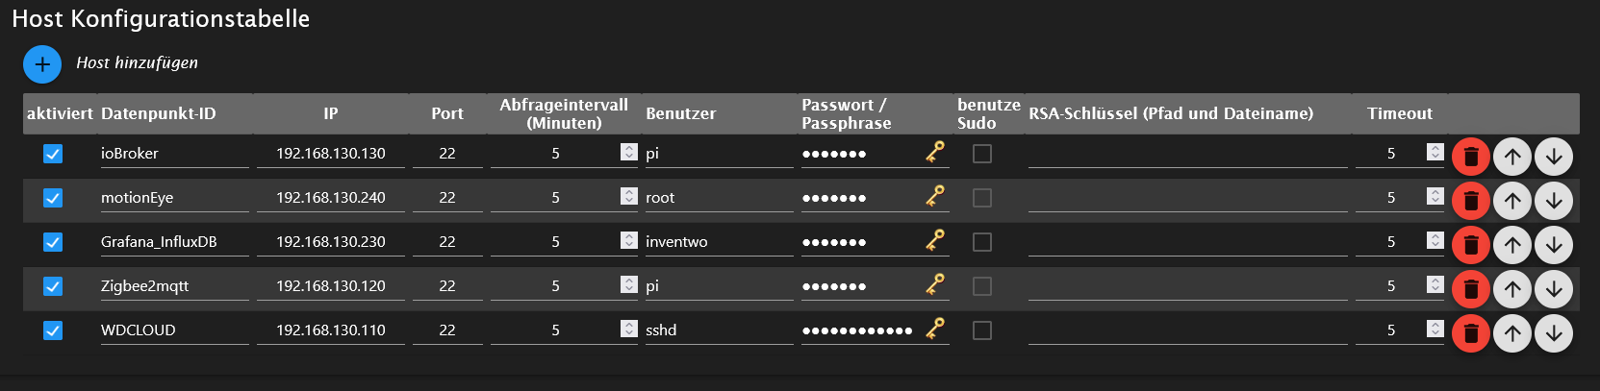Click the Grafana_InfluxDB Abfrageintervall spinner arrows

[629, 240]
